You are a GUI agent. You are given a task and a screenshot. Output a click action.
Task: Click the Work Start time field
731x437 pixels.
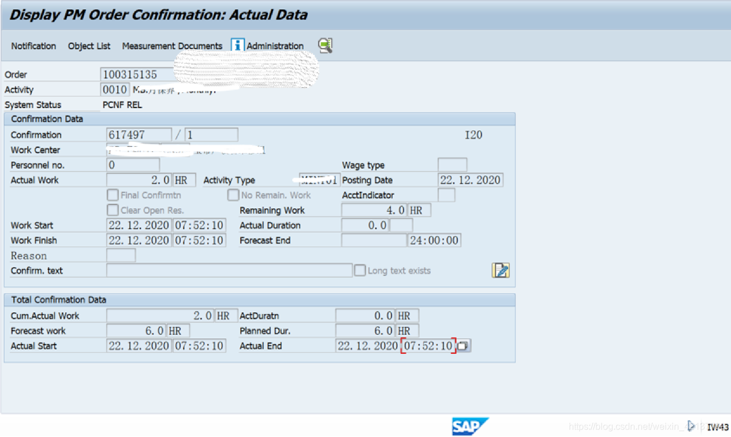199,225
